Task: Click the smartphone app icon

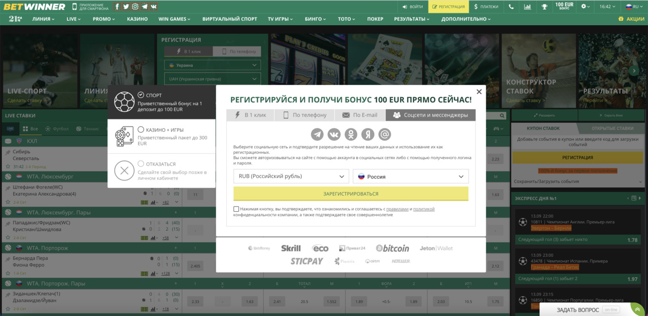Action: (x=74, y=7)
